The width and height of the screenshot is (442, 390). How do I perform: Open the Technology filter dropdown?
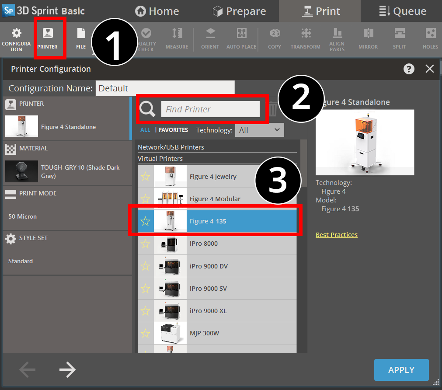260,130
